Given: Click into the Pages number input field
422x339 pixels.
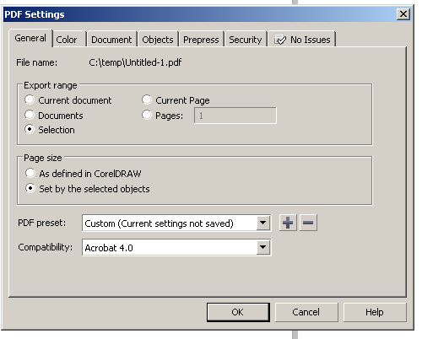Looking at the screenshot, I should click(x=235, y=116).
